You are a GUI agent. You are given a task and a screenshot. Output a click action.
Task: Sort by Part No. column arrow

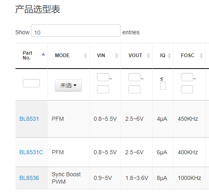click(43, 54)
